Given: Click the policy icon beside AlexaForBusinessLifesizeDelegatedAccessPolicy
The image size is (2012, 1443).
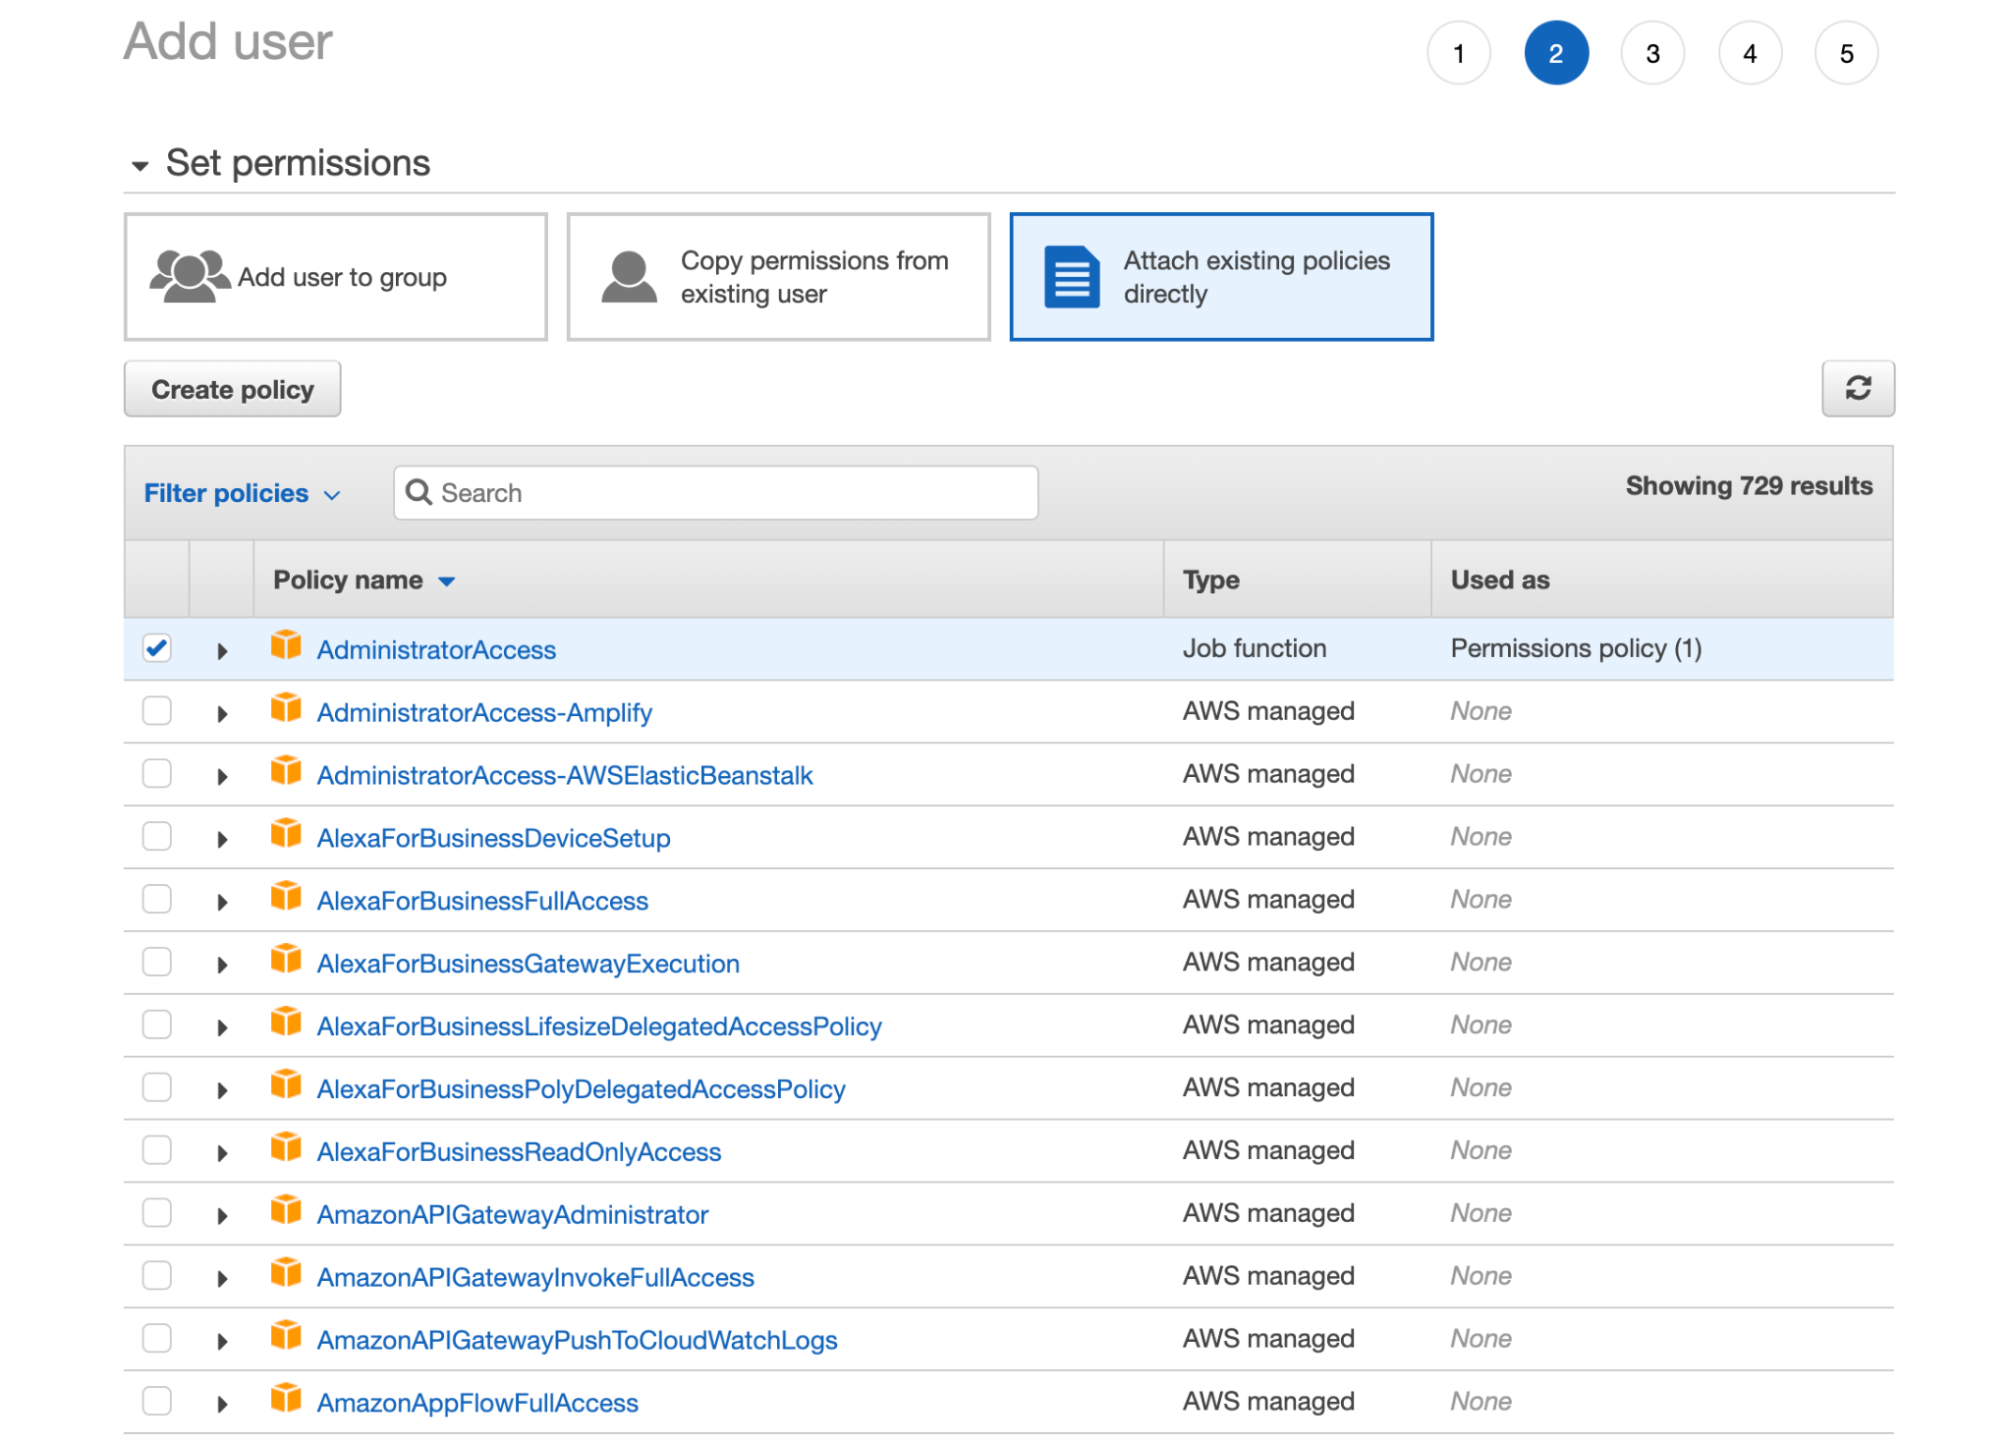Looking at the screenshot, I should [x=286, y=1023].
